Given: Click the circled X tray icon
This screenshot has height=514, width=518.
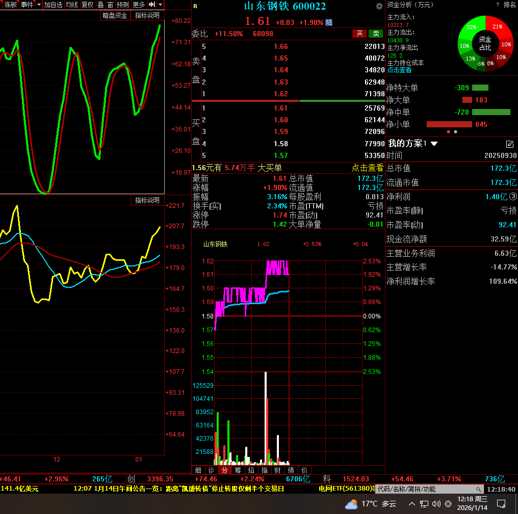Looking at the screenshot, I should [x=448, y=504].
